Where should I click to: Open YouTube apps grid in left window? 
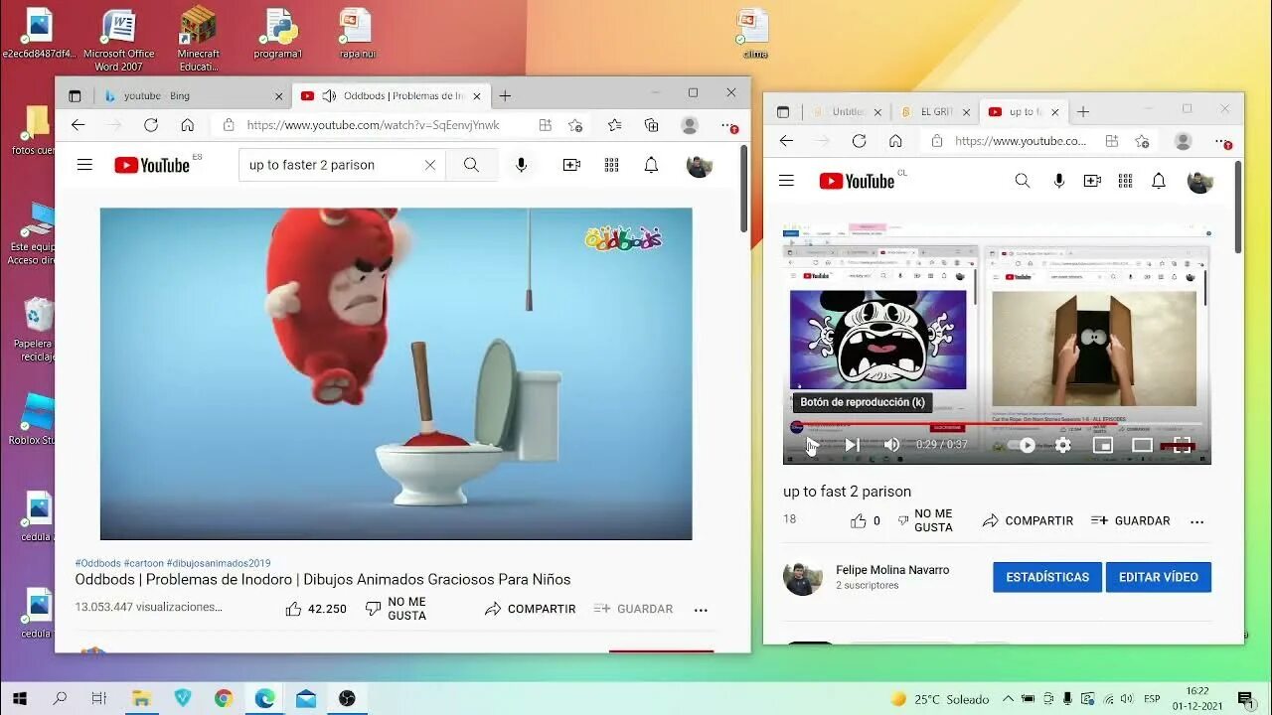pyautogui.click(x=611, y=165)
